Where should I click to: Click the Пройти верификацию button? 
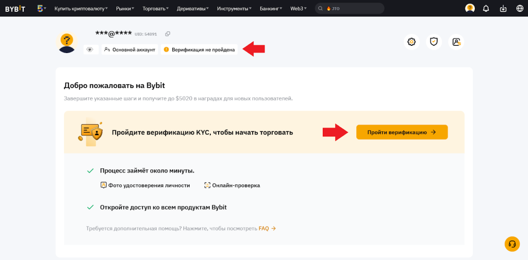[402, 132]
